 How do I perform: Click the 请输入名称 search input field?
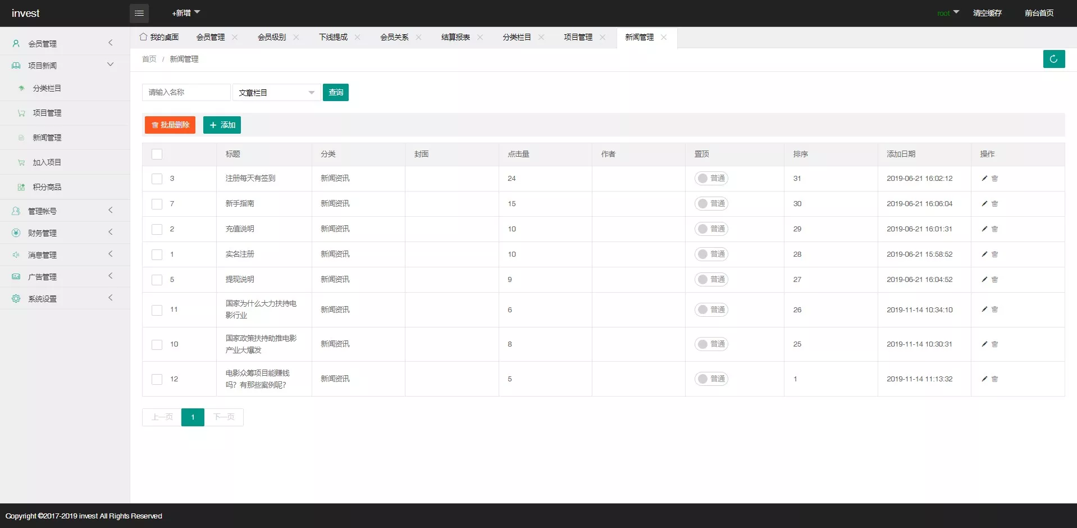pyautogui.click(x=186, y=93)
